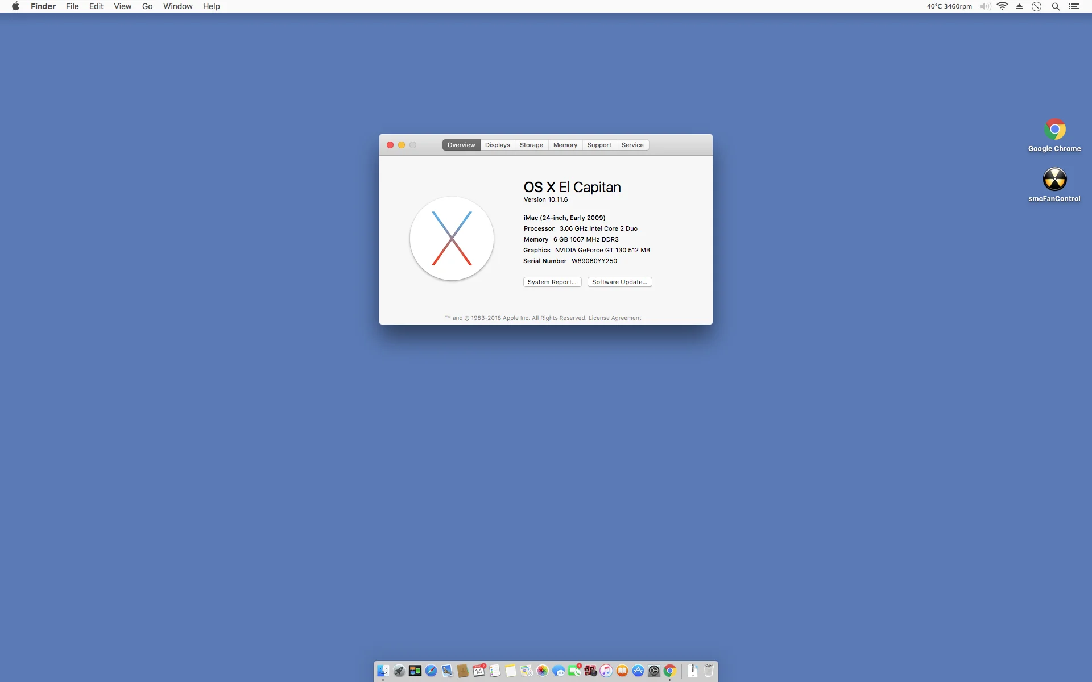Open System Preferences from the Dock
Screen dimensions: 1092x682
(654, 671)
